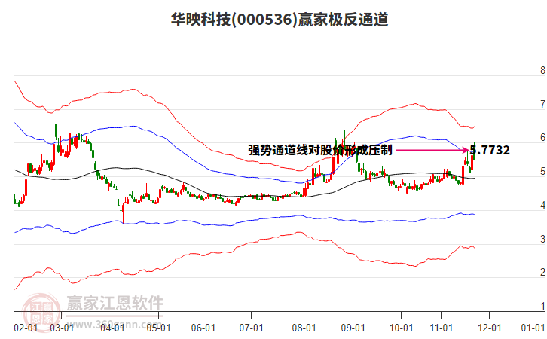Click y-axis price label 4
Image resolution: width=547 pixels, height=339 pixels.
(542, 206)
